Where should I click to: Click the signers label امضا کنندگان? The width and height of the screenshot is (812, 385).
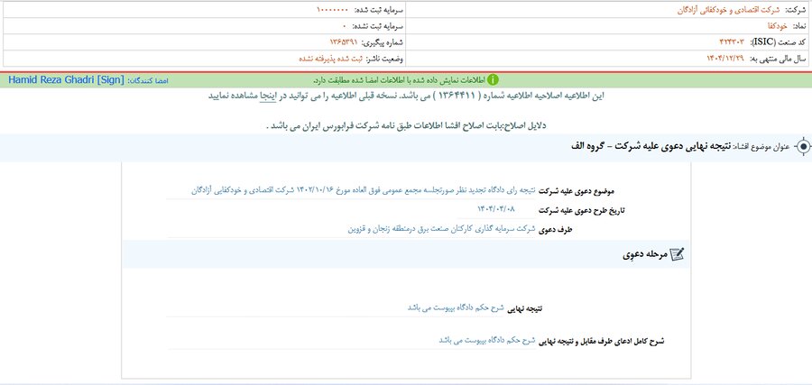tap(148, 81)
